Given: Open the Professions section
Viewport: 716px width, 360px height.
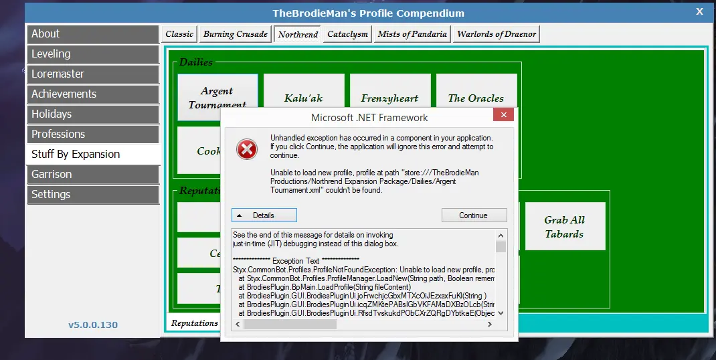Looking at the screenshot, I should coord(93,134).
